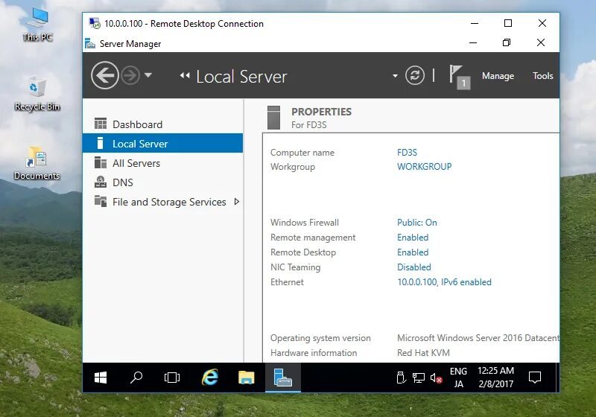Viewport: 596px width, 417px height.
Task: Click the ENG JA language indicator
Action: coord(458,378)
